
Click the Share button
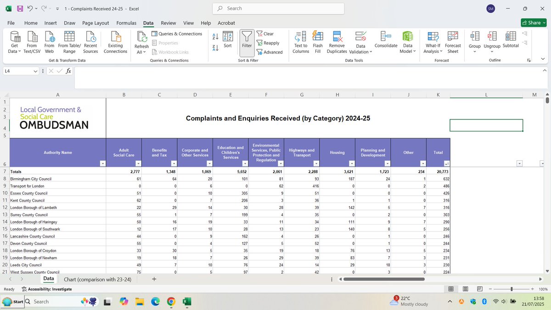[x=534, y=23]
